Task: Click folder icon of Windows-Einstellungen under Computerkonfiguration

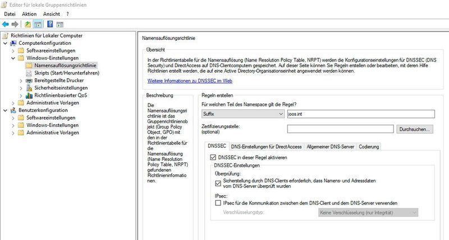Action: [x=21, y=58]
